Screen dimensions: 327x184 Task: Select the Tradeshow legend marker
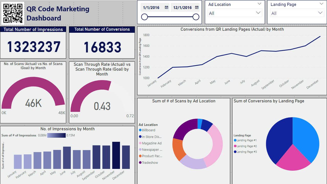point(140,163)
